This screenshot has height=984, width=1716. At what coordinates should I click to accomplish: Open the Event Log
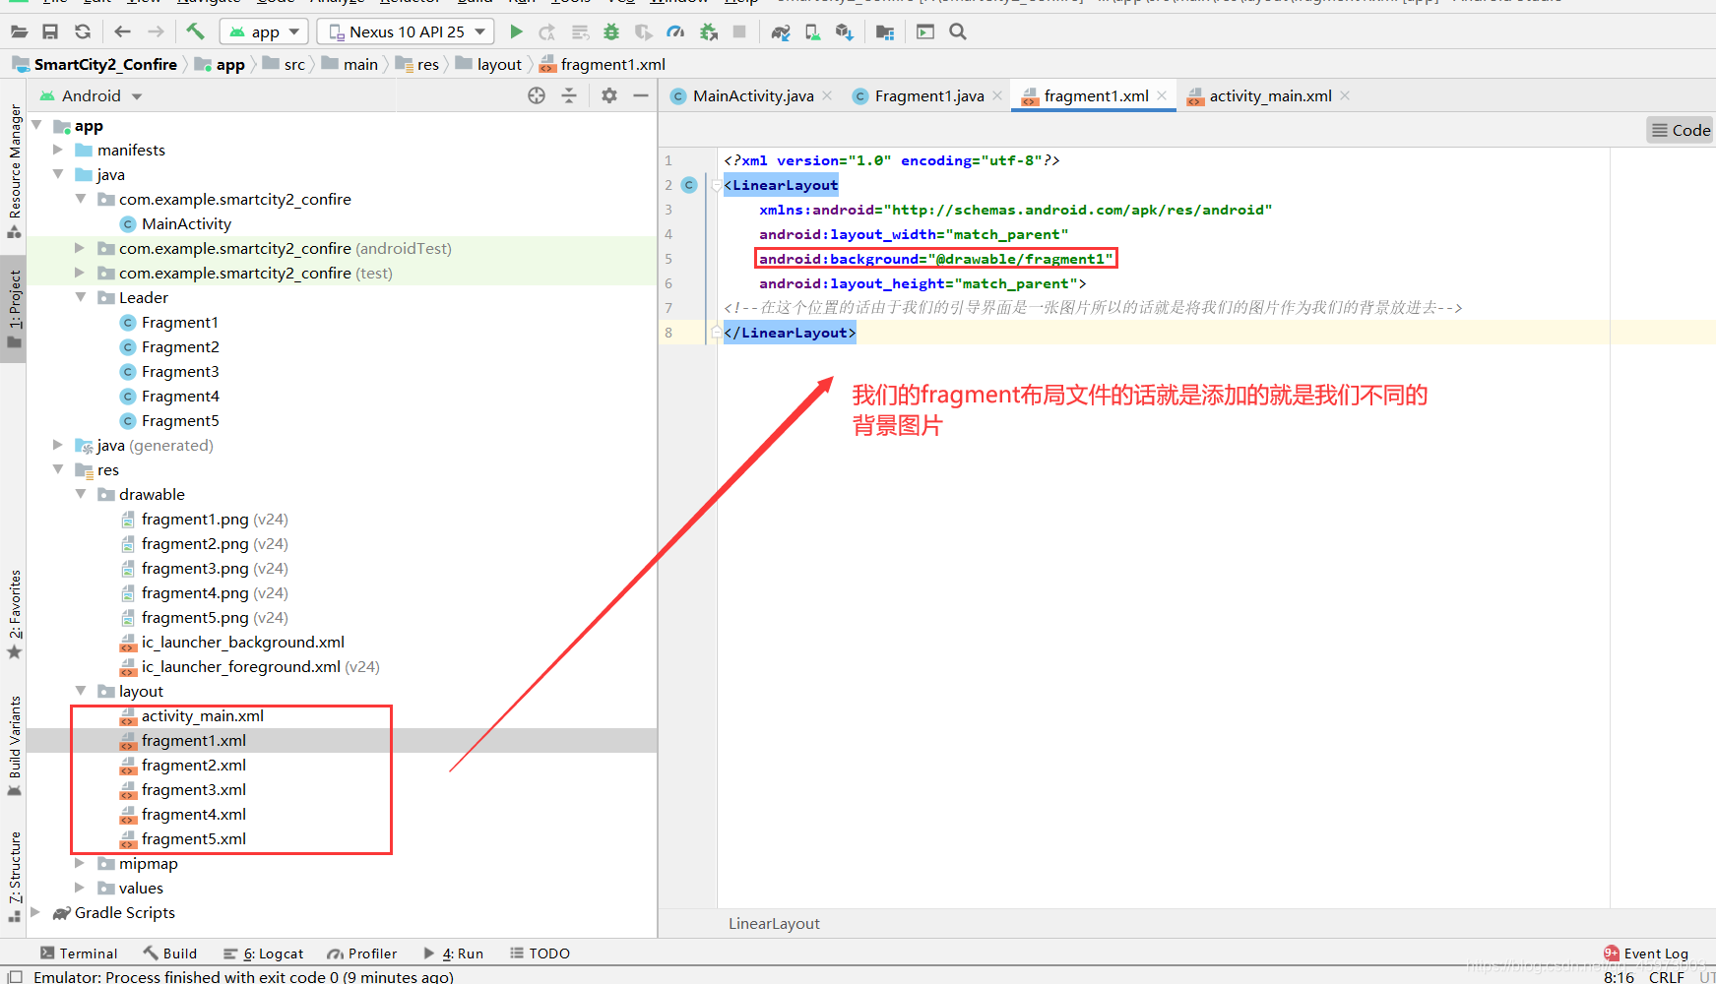1646,953
